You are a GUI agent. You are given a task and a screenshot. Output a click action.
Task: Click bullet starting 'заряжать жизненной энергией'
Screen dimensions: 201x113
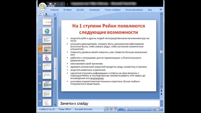109,67
